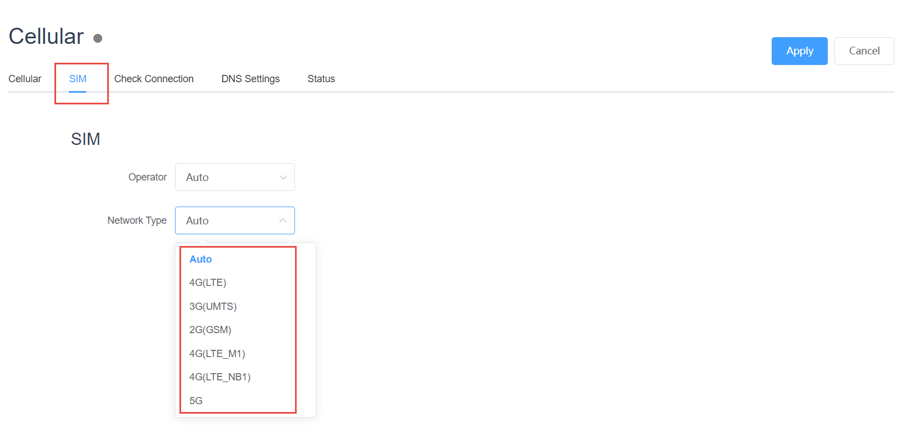Click the Cancel button

point(864,51)
